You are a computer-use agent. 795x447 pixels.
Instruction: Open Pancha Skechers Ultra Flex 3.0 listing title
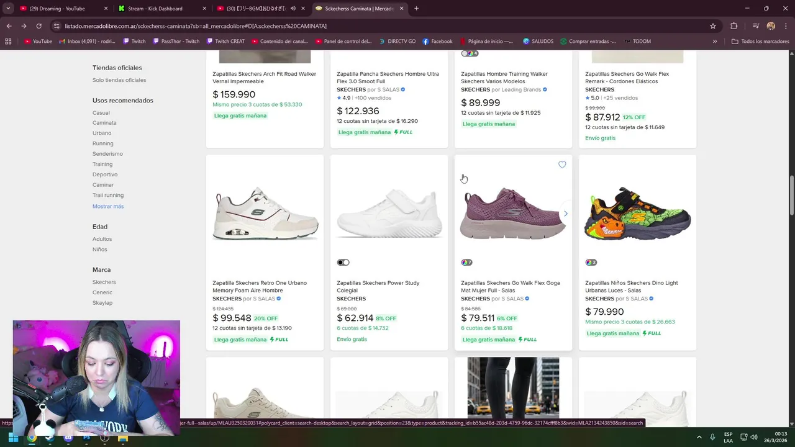pyautogui.click(x=388, y=78)
